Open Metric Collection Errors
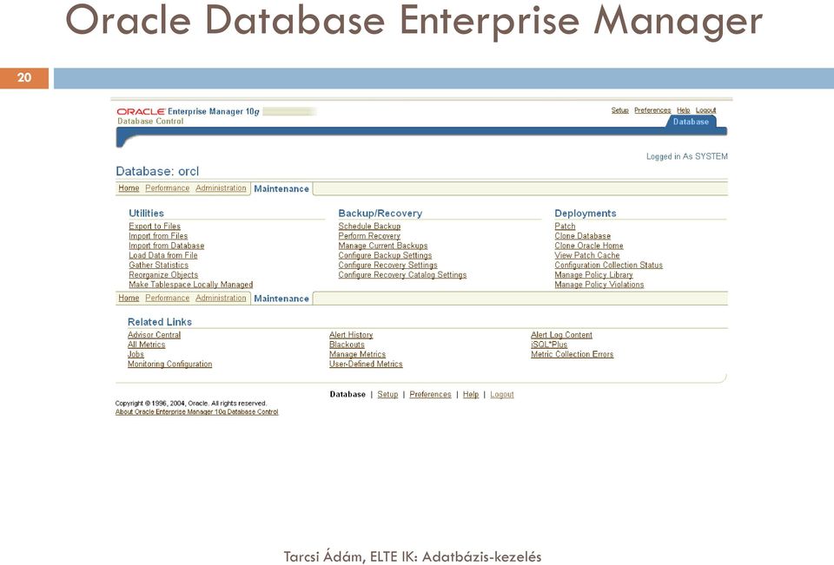Screen dimensions: 834x565 click(x=572, y=354)
